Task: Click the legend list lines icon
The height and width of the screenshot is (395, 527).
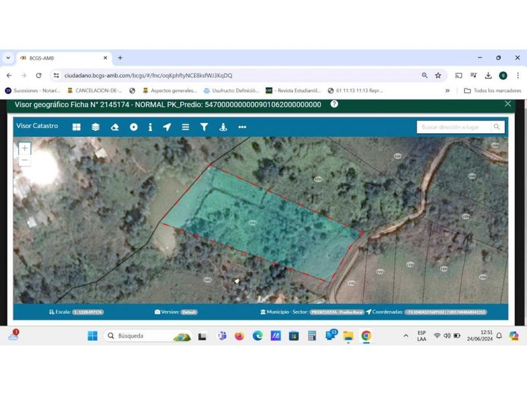Action: pos(185,127)
